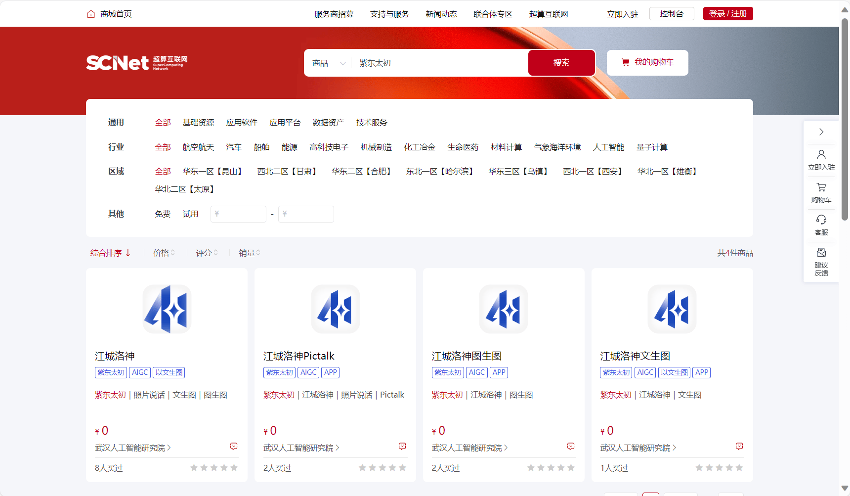Click the maximum price input field
This screenshot has width=850, height=496.
[x=306, y=214]
